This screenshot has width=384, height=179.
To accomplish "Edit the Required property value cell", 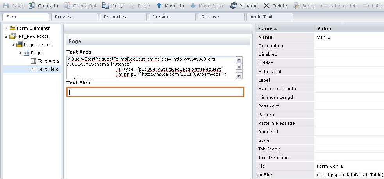I will click(x=349, y=132).
